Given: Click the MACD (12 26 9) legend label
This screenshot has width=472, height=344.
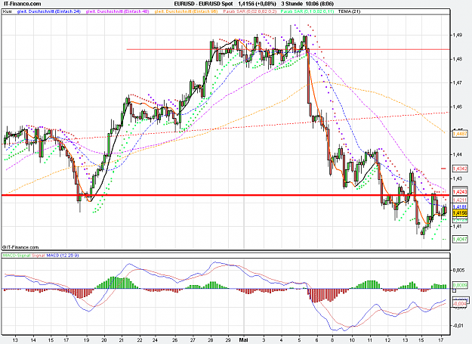Looking at the screenshot, I should (63, 255).
